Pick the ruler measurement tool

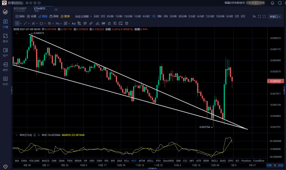coord(91,23)
